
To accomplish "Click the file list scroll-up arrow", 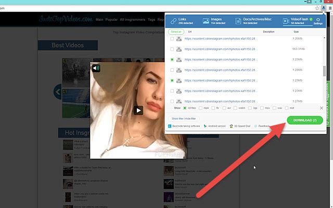I will (324, 38).
